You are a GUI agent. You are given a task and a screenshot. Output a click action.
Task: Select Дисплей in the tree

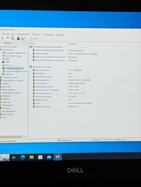(x=5, y=87)
